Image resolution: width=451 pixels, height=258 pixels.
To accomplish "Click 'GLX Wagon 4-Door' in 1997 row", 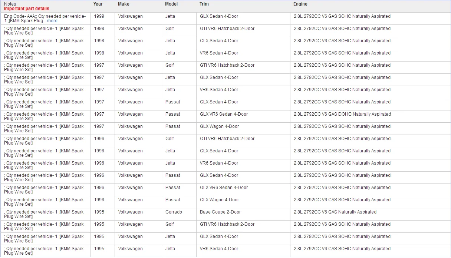I will click(219, 126).
